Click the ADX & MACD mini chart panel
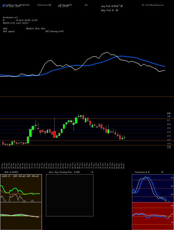174x230 pixels. point(21,202)
